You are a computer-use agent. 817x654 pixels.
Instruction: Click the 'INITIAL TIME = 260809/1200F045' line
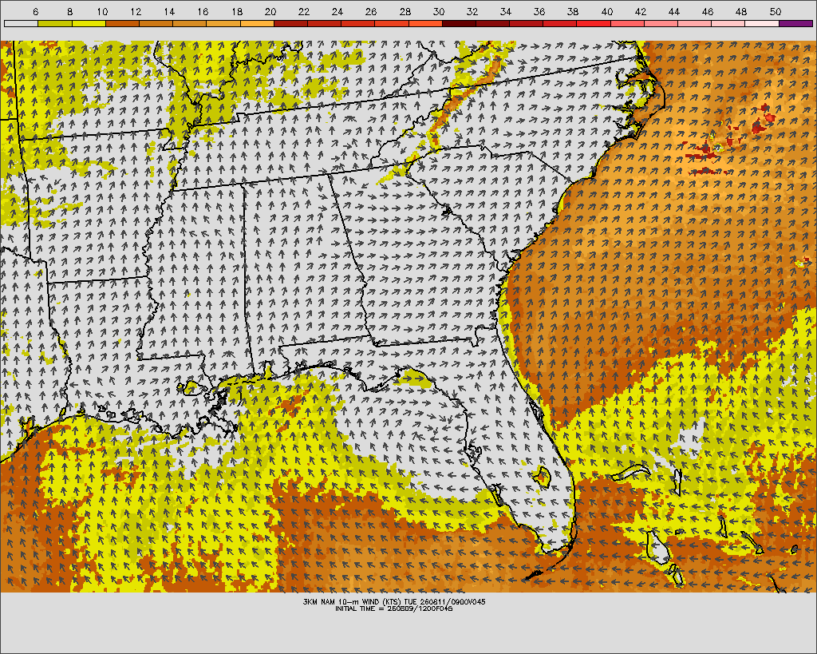394,608
